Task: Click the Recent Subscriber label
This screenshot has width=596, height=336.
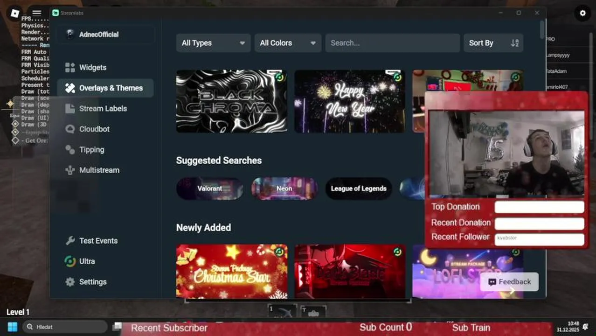Action: pyautogui.click(x=169, y=328)
